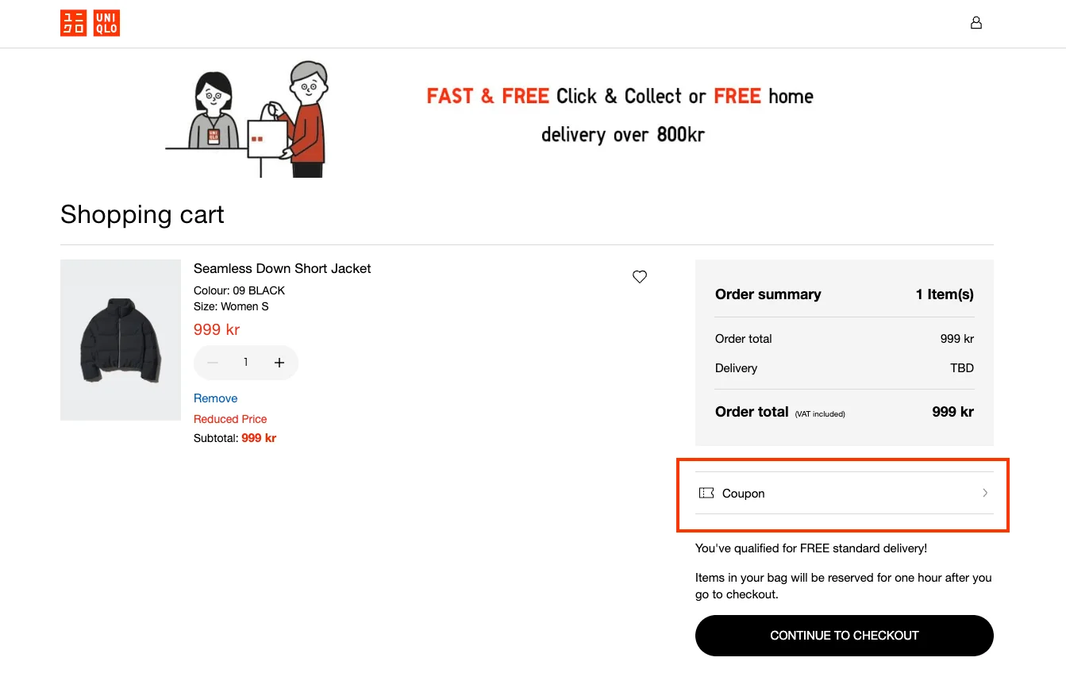
Task: Click the UNIQLO Latin-letter logo
Action: 106,23
